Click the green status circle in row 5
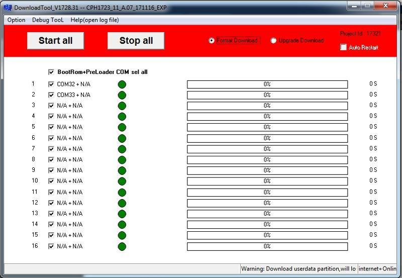The image size is (402, 278). click(x=122, y=127)
